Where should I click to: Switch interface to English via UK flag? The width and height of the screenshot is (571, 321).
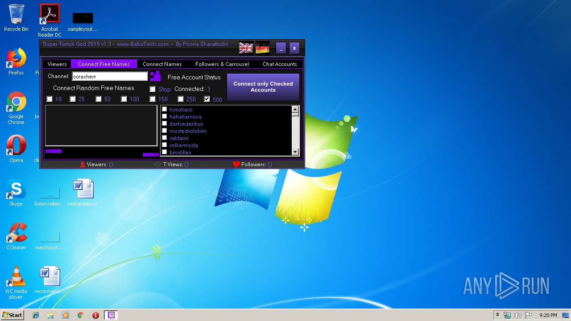tap(246, 48)
